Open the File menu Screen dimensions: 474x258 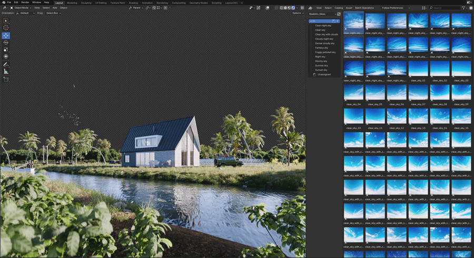(x=9, y=3)
